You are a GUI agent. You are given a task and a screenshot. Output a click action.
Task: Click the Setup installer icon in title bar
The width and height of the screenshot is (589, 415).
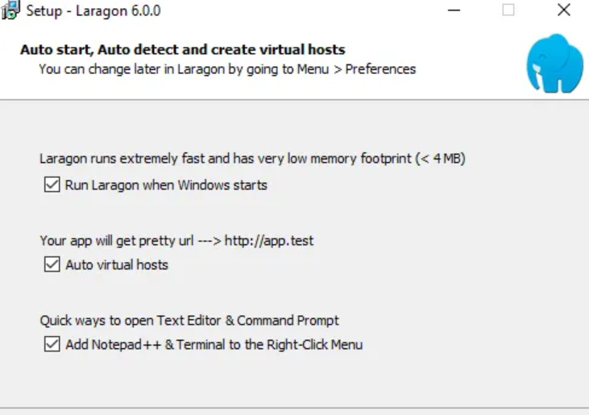[11, 11]
